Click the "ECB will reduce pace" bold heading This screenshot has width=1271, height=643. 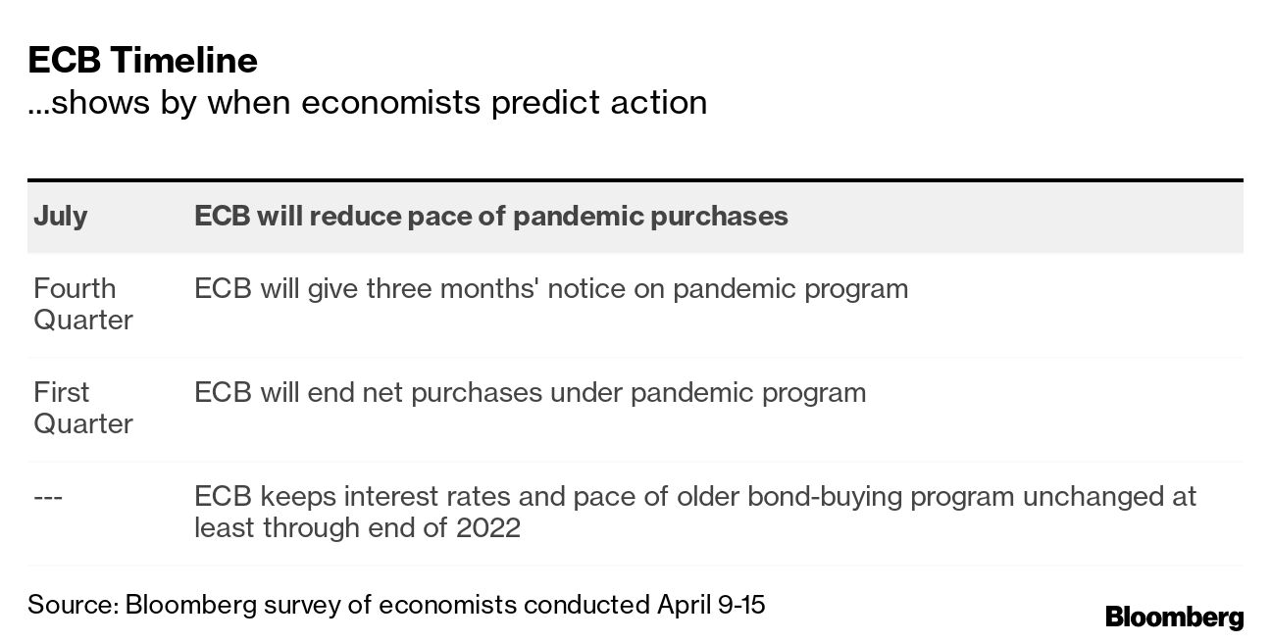coord(490,217)
